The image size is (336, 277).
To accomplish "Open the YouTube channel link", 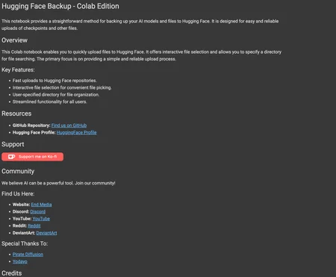I will [x=41, y=219].
